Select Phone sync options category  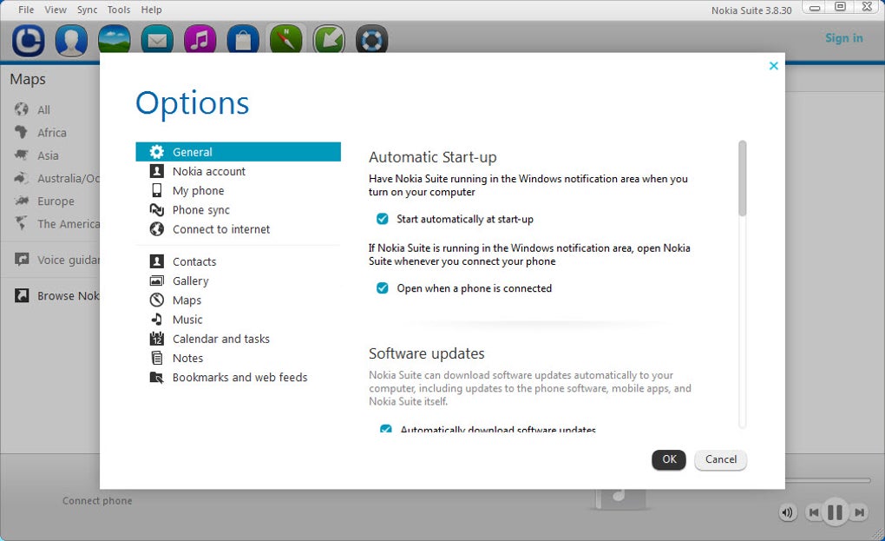pyautogui.click(x=239, y=209)
